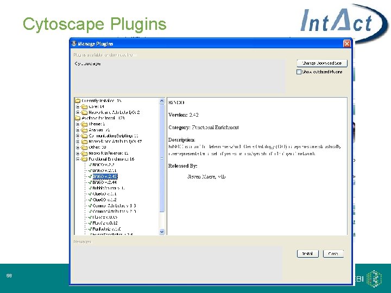The image size is (391, 293).
Task: Close the Manage Plugins dialog with X
Action: point(347,43)
